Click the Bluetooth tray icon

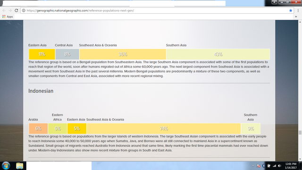264,166
